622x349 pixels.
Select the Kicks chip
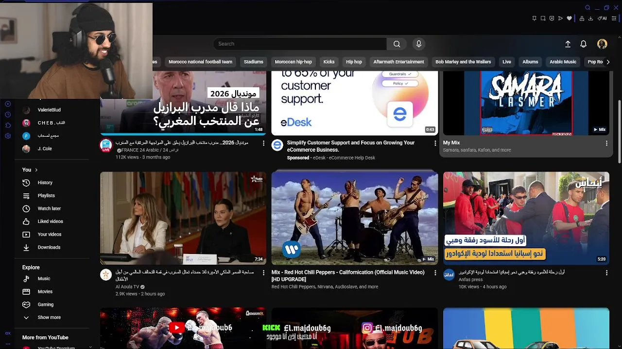(329, 62)
